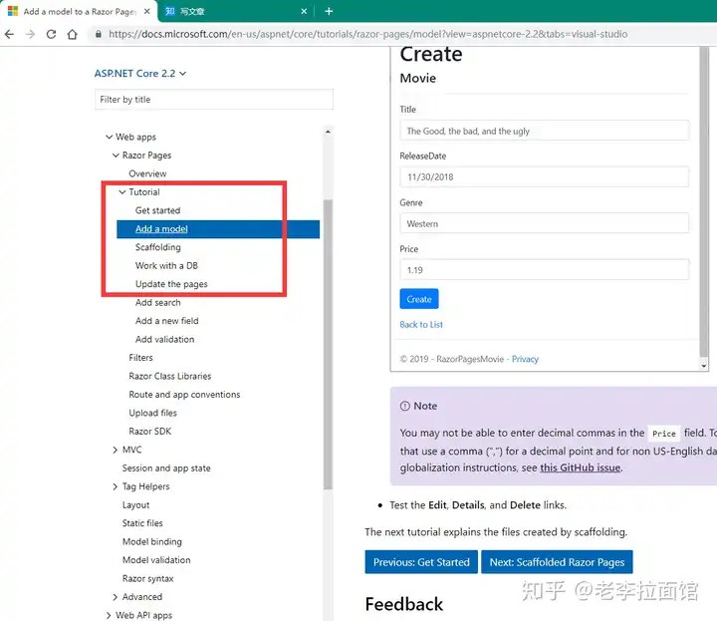
Task: Open the Filters article
Action: coord(140,358)
